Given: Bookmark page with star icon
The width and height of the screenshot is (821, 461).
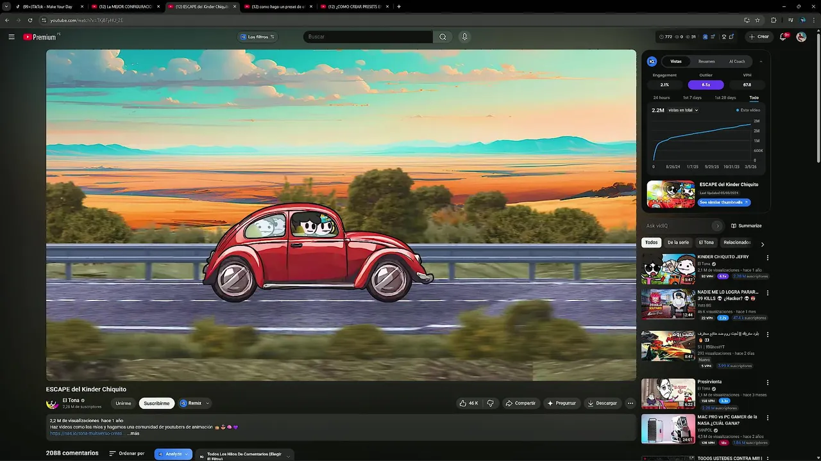Looking at the screenshot, I should tap(758, 20).
